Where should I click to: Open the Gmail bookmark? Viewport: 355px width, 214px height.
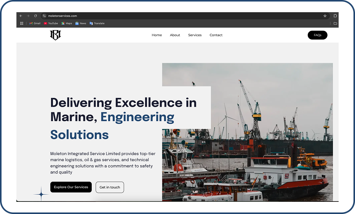coord(35,23)
